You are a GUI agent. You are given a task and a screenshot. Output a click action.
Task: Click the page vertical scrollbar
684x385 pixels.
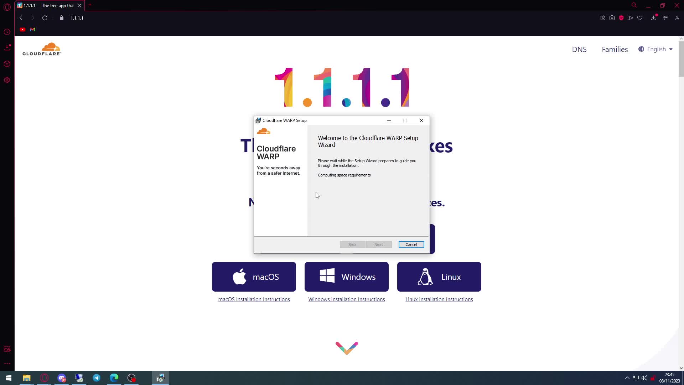[681, 59]
